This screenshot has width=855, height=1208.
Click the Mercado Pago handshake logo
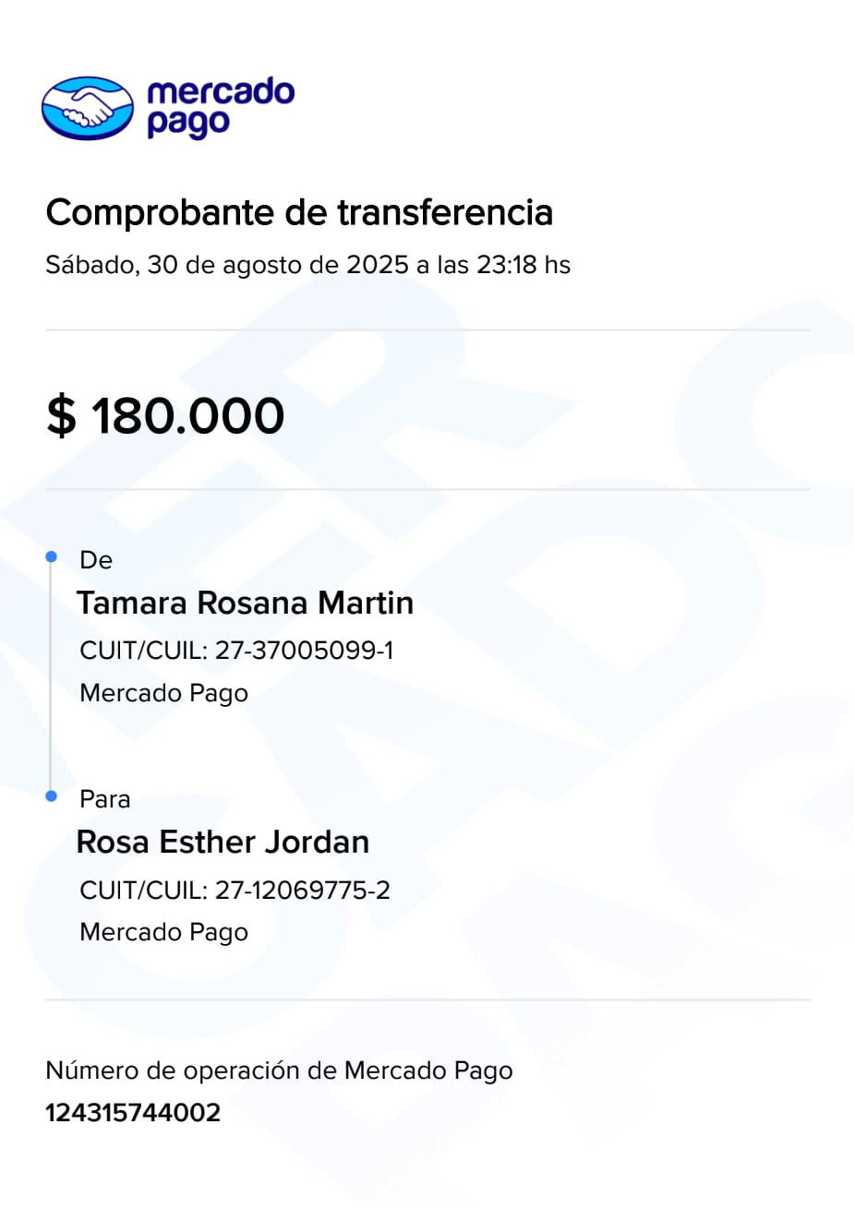tap(88, 108)
